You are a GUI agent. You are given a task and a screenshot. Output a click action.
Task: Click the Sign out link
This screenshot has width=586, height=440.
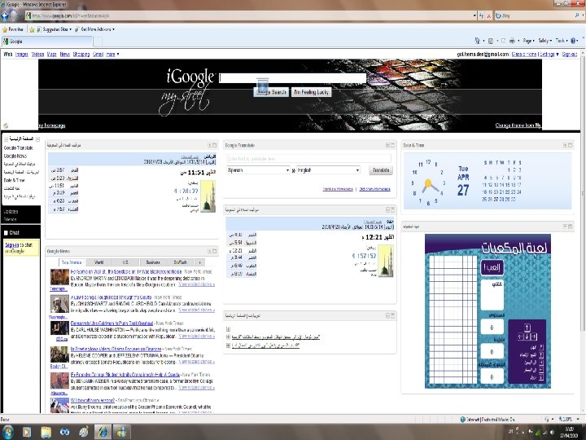(570, 55)
